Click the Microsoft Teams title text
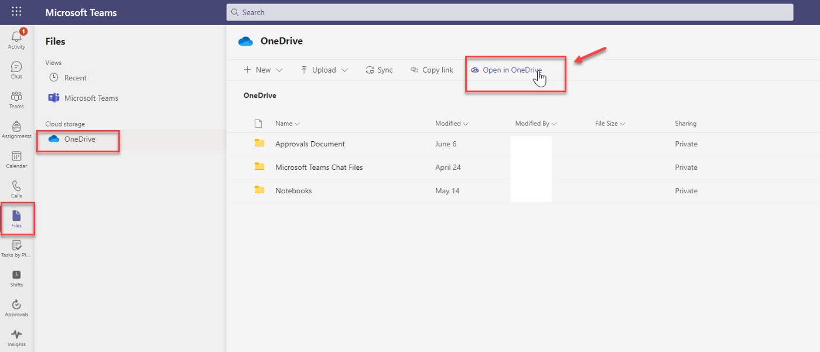This screenshot has height=352, width=820. tap(81, 12)
